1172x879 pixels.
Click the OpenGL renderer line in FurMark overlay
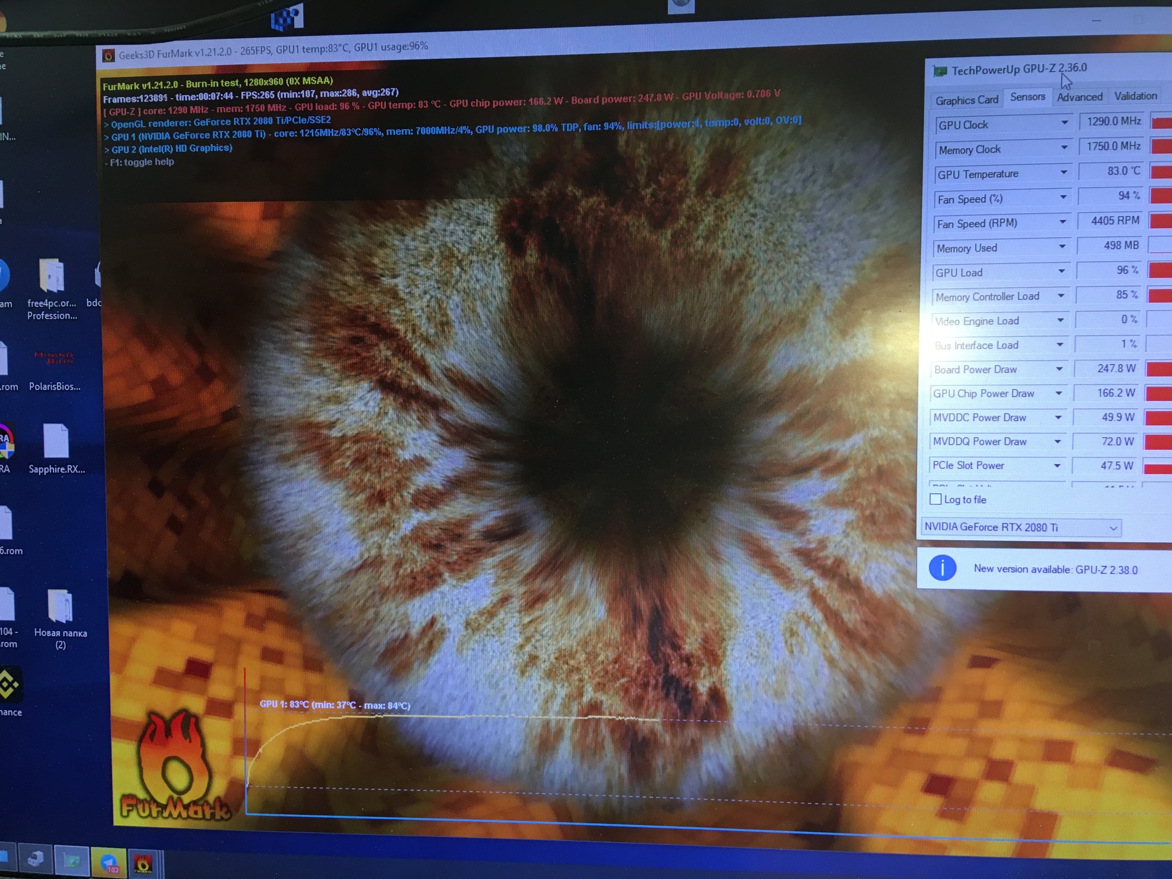coord(217,122)
